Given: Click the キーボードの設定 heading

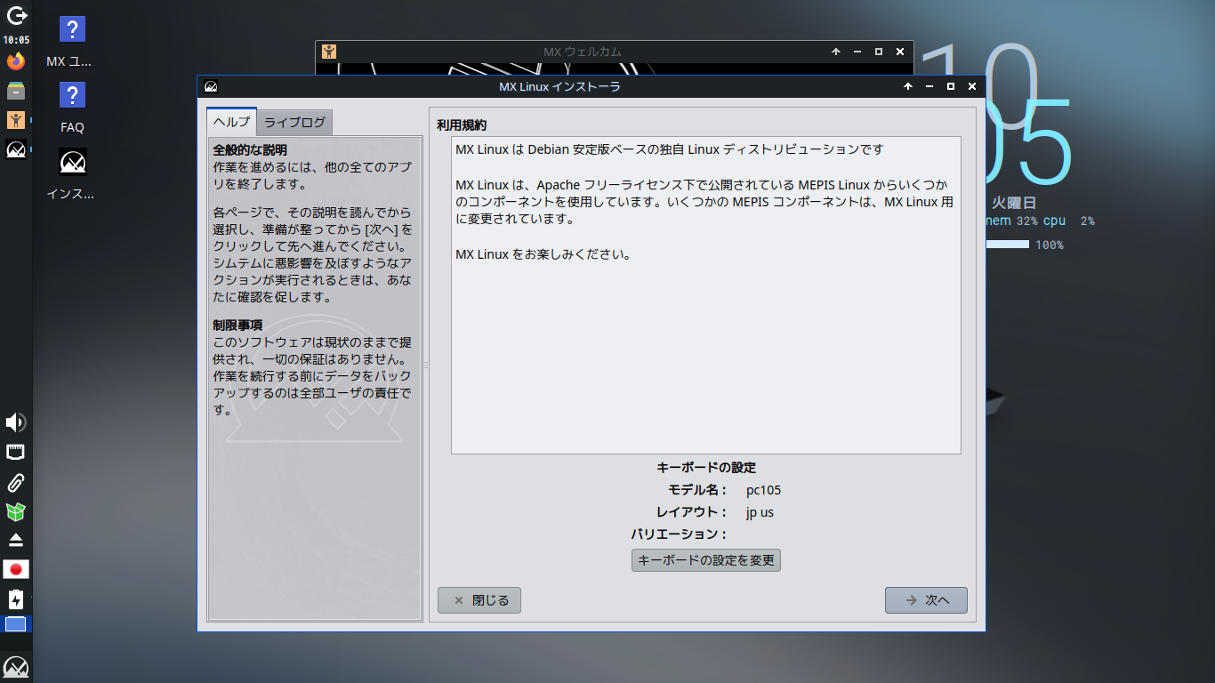Looking at the screenshot, I should 706,467.
